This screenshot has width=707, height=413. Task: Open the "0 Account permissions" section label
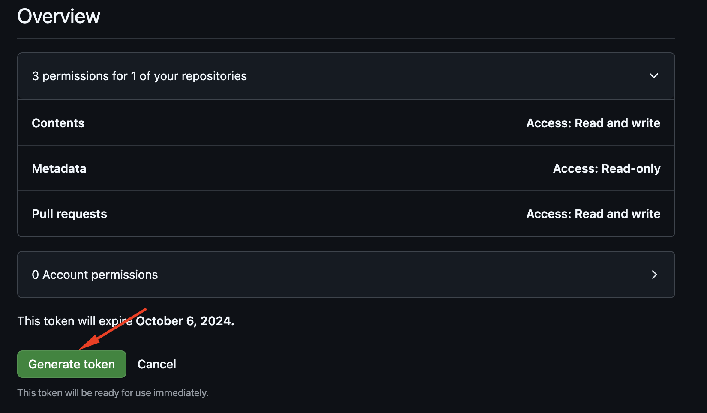pos(95,275)
